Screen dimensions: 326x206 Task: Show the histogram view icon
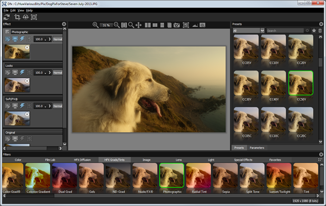click(x=195, y=25)
